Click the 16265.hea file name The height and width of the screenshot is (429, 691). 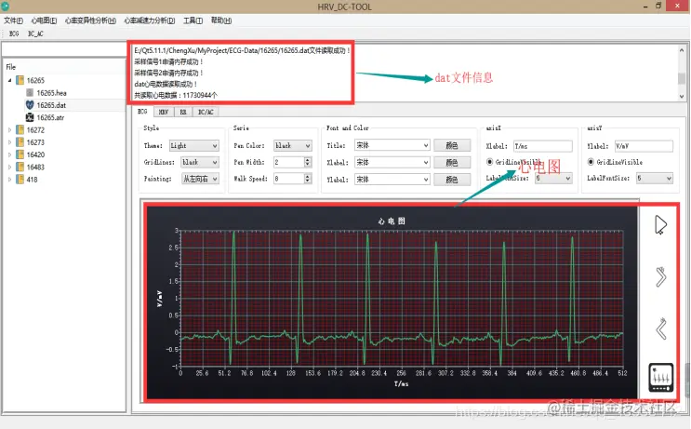click(x=51, y=92)
